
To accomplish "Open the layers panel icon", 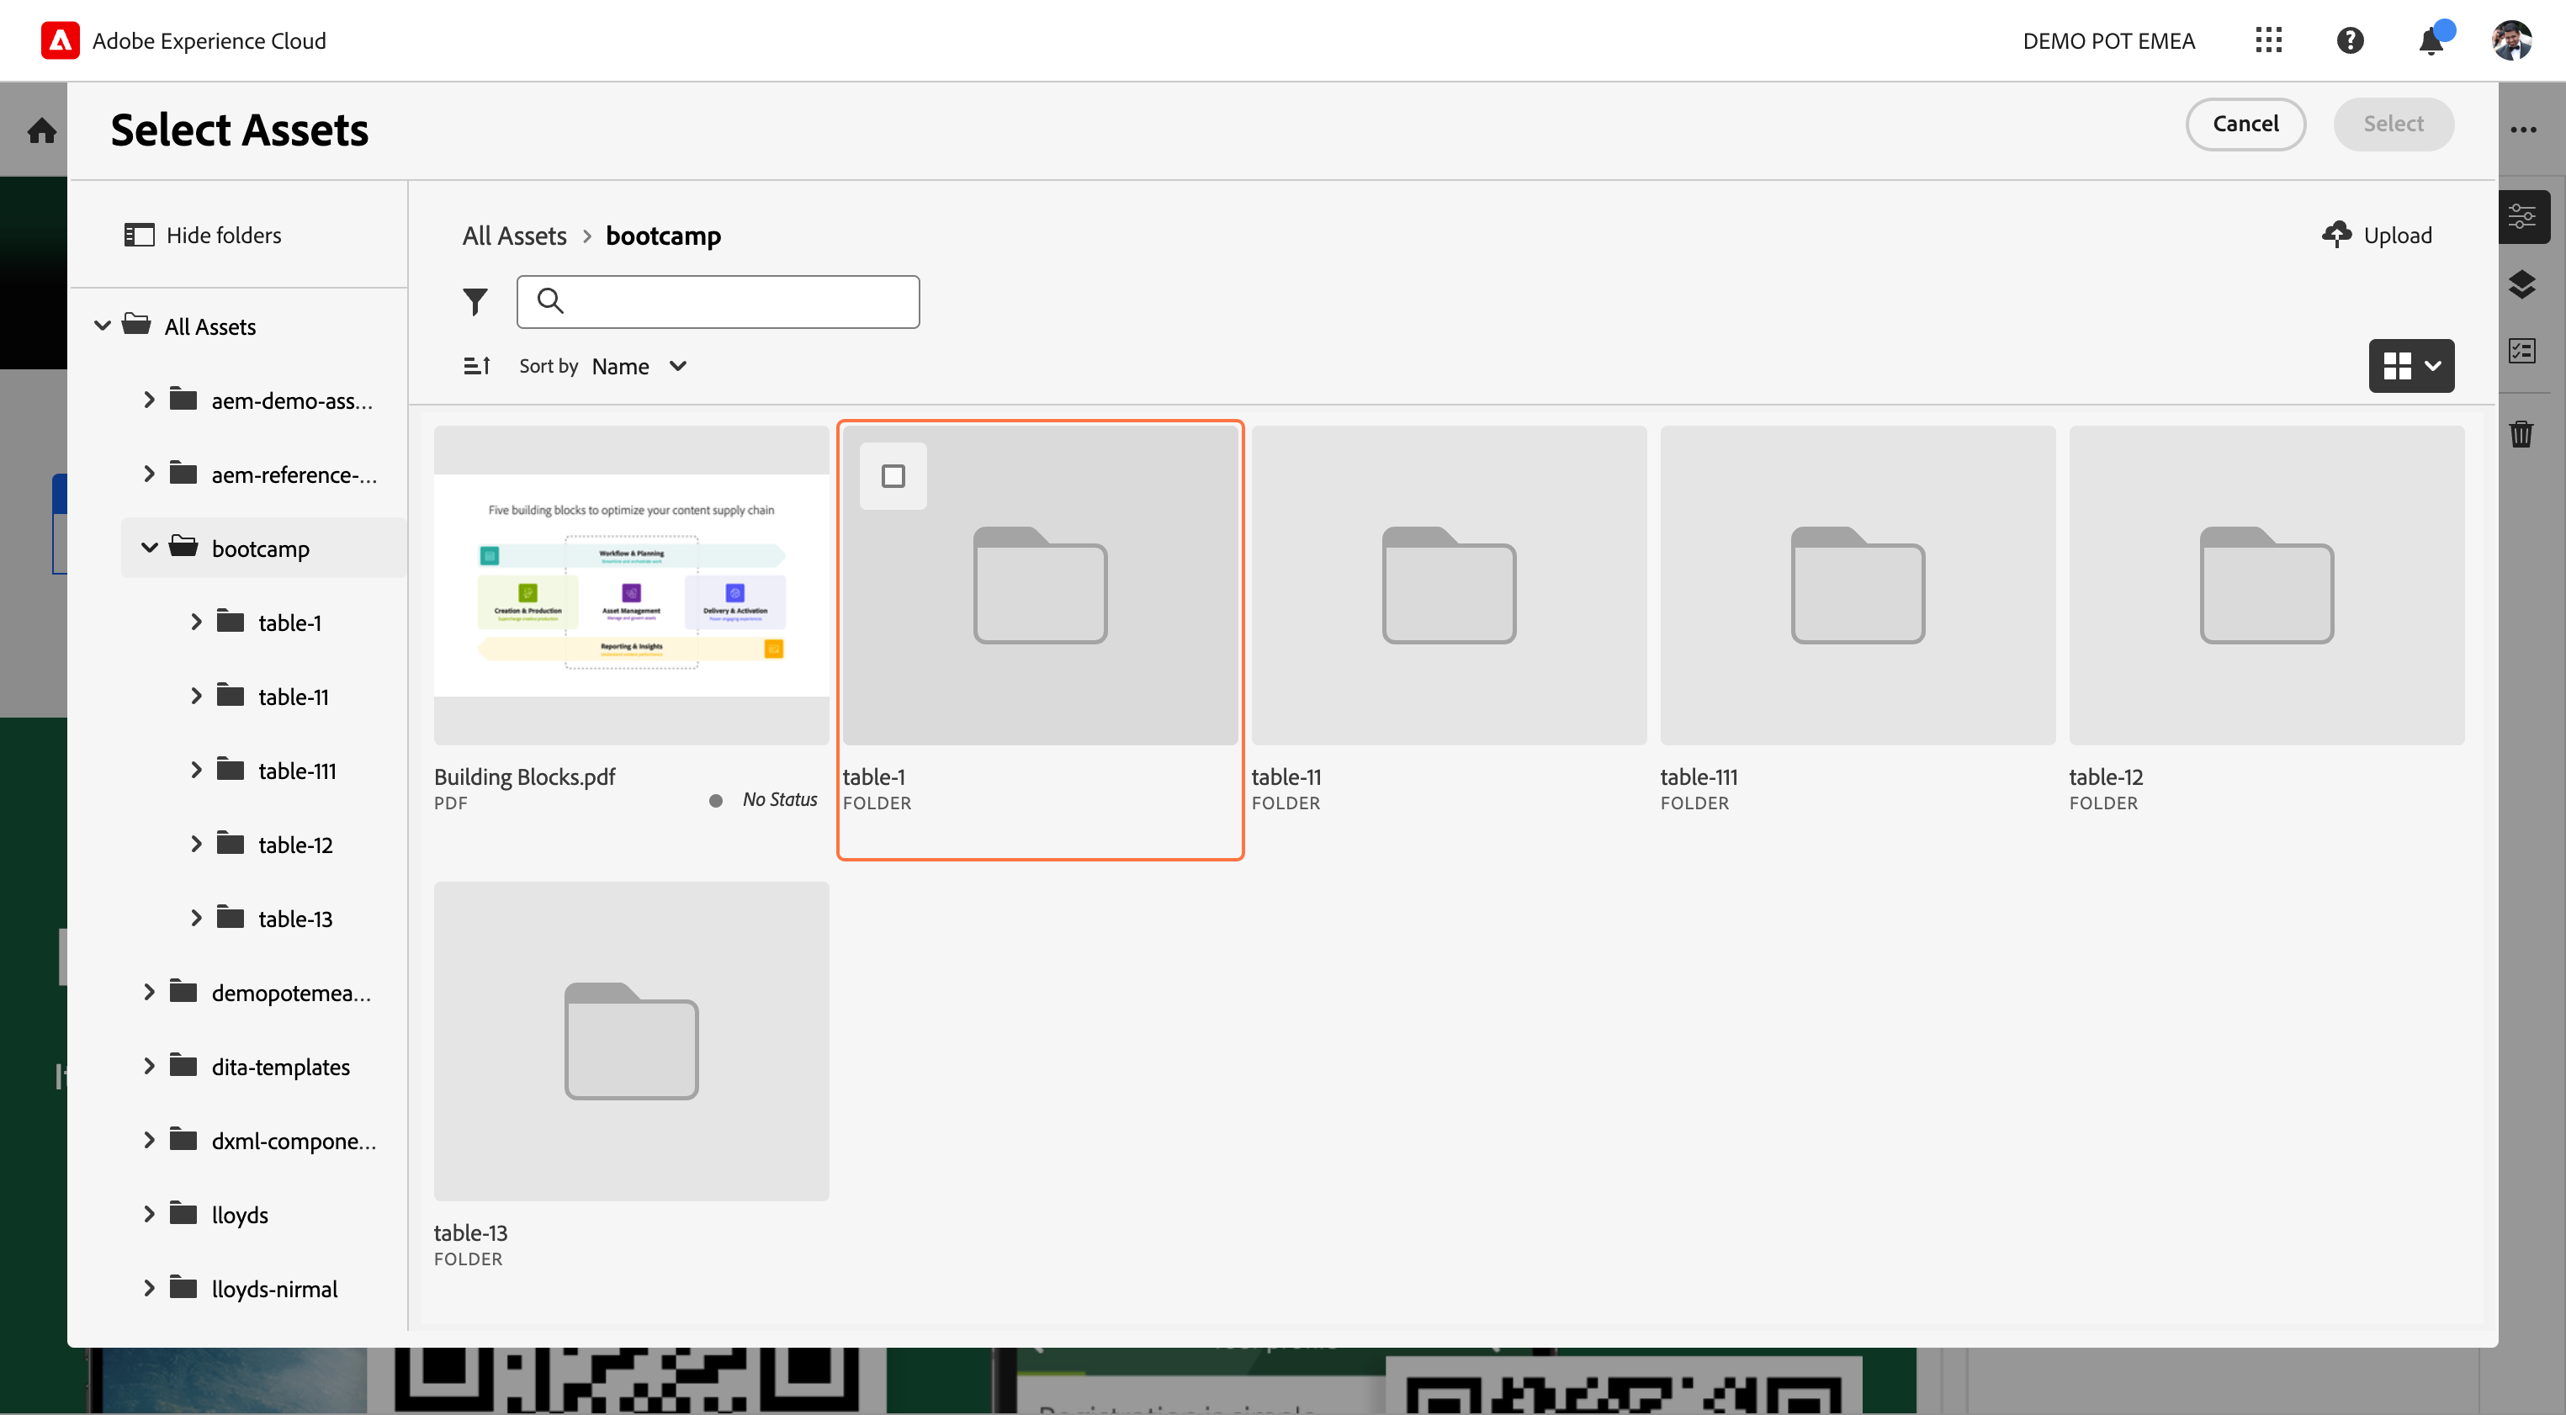I will (2522, 285).
